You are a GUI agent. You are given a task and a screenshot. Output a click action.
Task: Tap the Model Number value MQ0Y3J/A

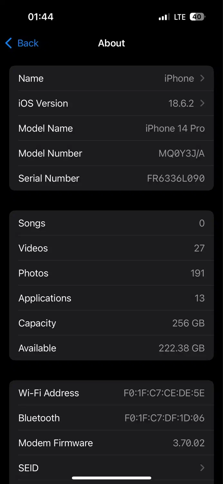181,153
